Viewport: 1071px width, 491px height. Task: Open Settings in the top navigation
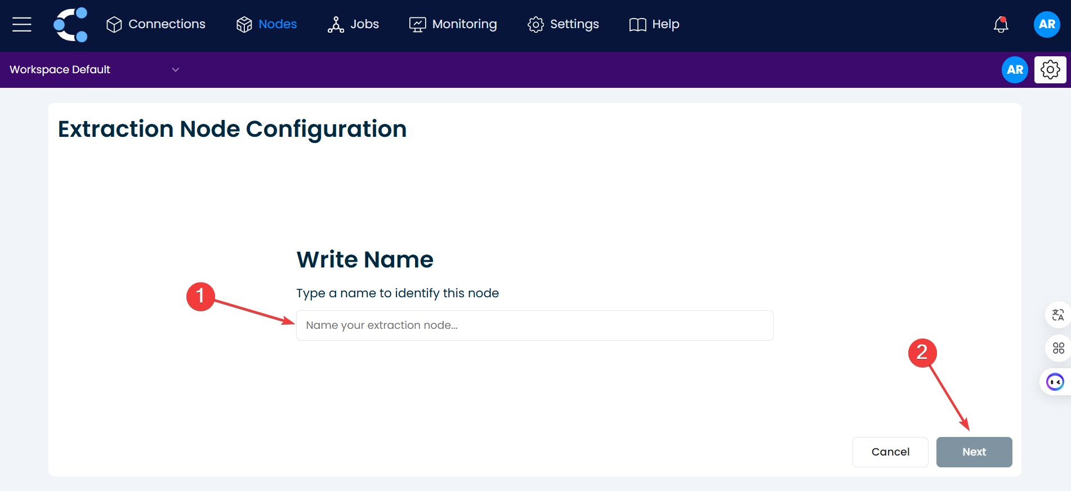pyautogui.click(x=563, y=24)
